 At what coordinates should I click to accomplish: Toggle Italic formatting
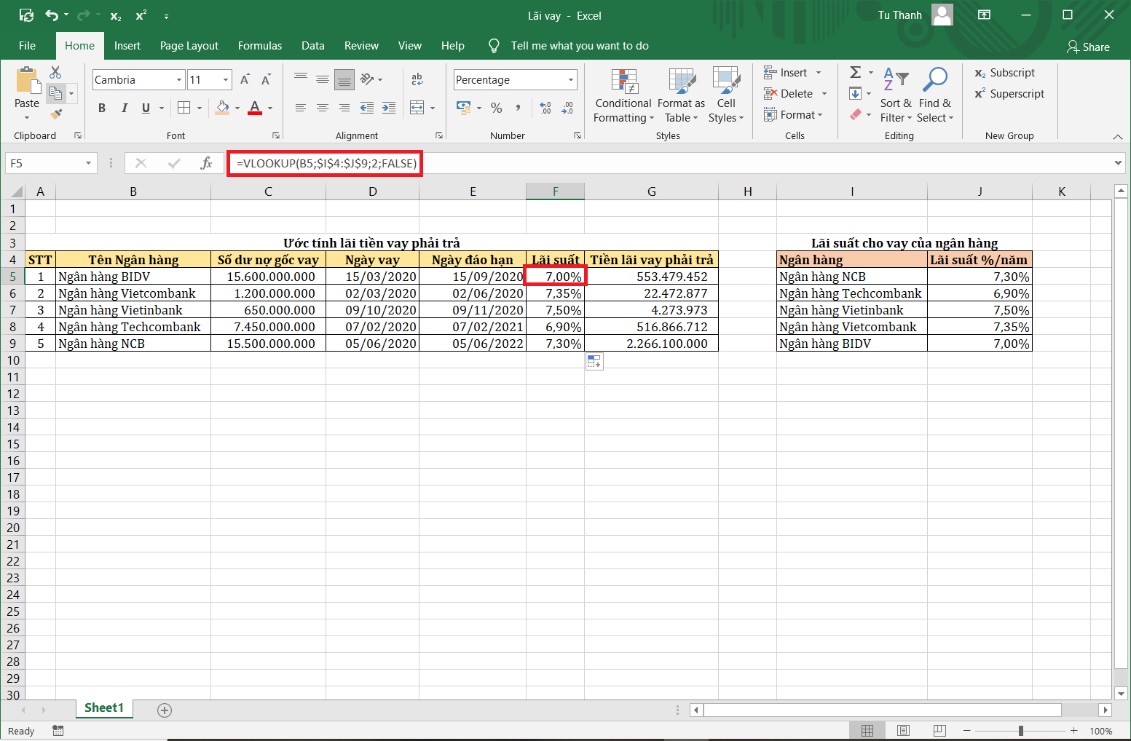(124, 108)
